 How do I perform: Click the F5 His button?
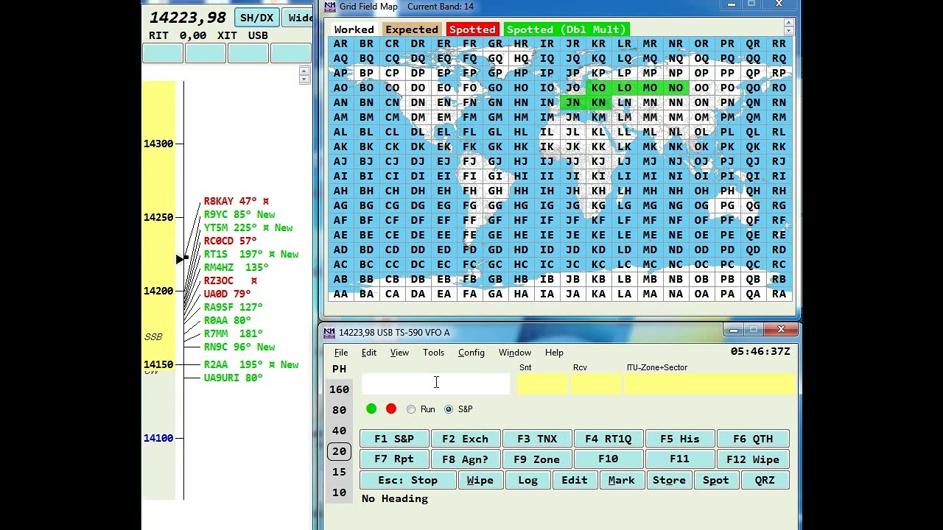pos(680,439)
